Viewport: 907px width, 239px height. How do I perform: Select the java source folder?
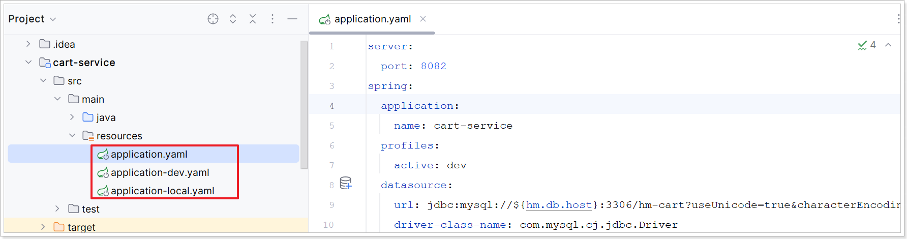(154, 117)
